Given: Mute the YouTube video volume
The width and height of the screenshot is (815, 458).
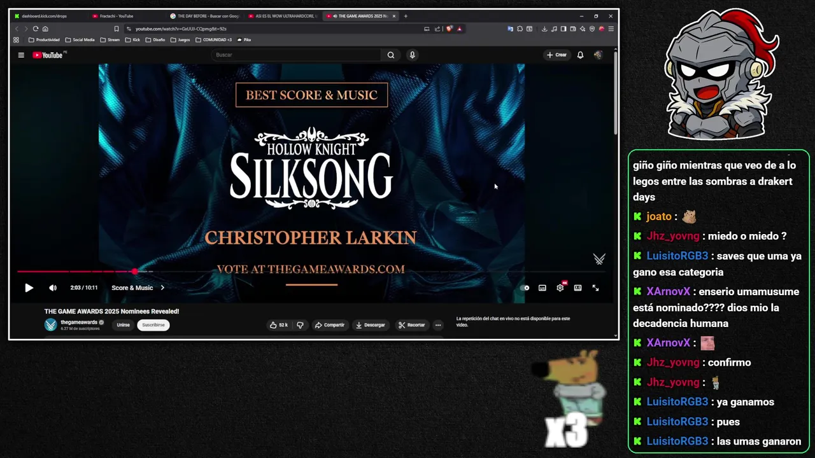Looking at the screenshot, I should (x=53, y=288).
